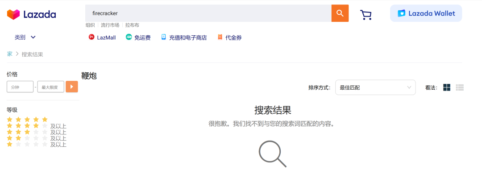The width and height of the screenshot is (482, 183).
Task: Click the Lazada logo
Action: (x=31, y=14)
